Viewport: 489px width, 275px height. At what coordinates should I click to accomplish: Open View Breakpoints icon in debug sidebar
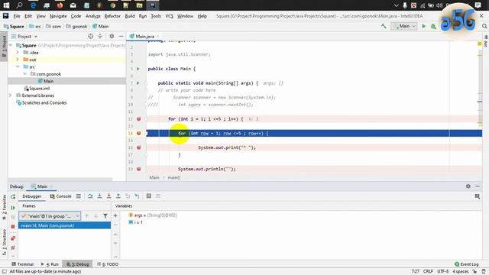point(13,238)
